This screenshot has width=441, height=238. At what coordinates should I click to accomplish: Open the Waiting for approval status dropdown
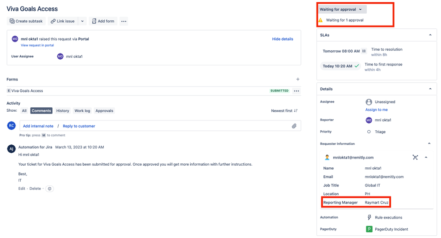pos(341,9)
